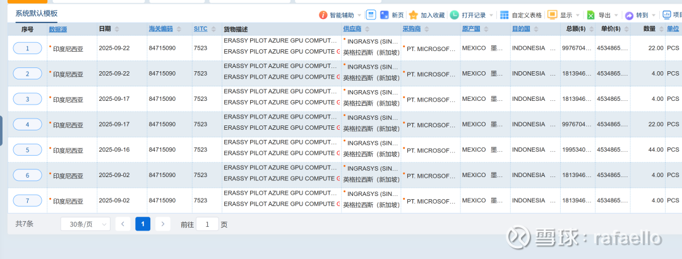Expand the 转到 dropdown arrow
Screen dimensions: 682x259
click(x=654, y=16)
